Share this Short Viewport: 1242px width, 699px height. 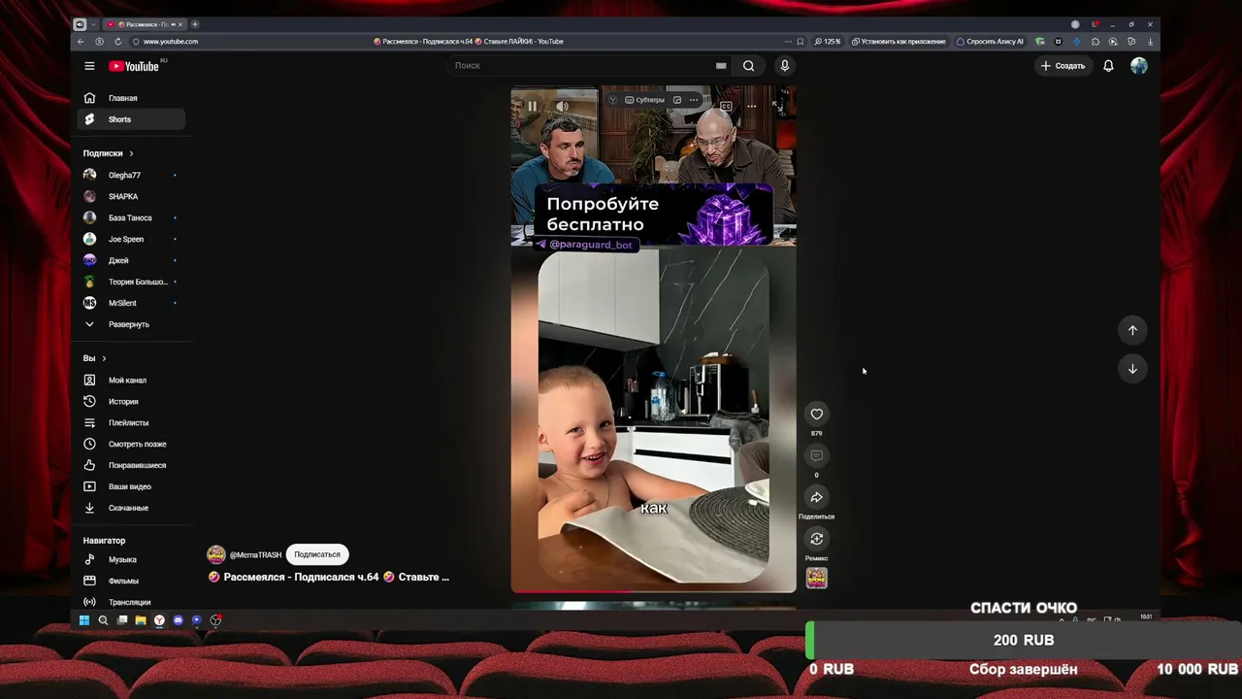click(x=817, y=498)
